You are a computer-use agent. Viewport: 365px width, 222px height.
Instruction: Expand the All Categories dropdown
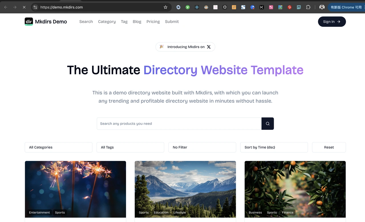pos(58,147)
